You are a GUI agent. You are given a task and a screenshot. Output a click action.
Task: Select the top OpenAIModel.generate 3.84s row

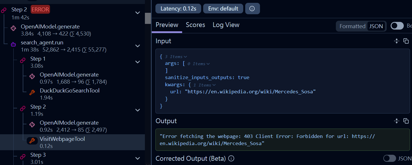pos(72,30)
